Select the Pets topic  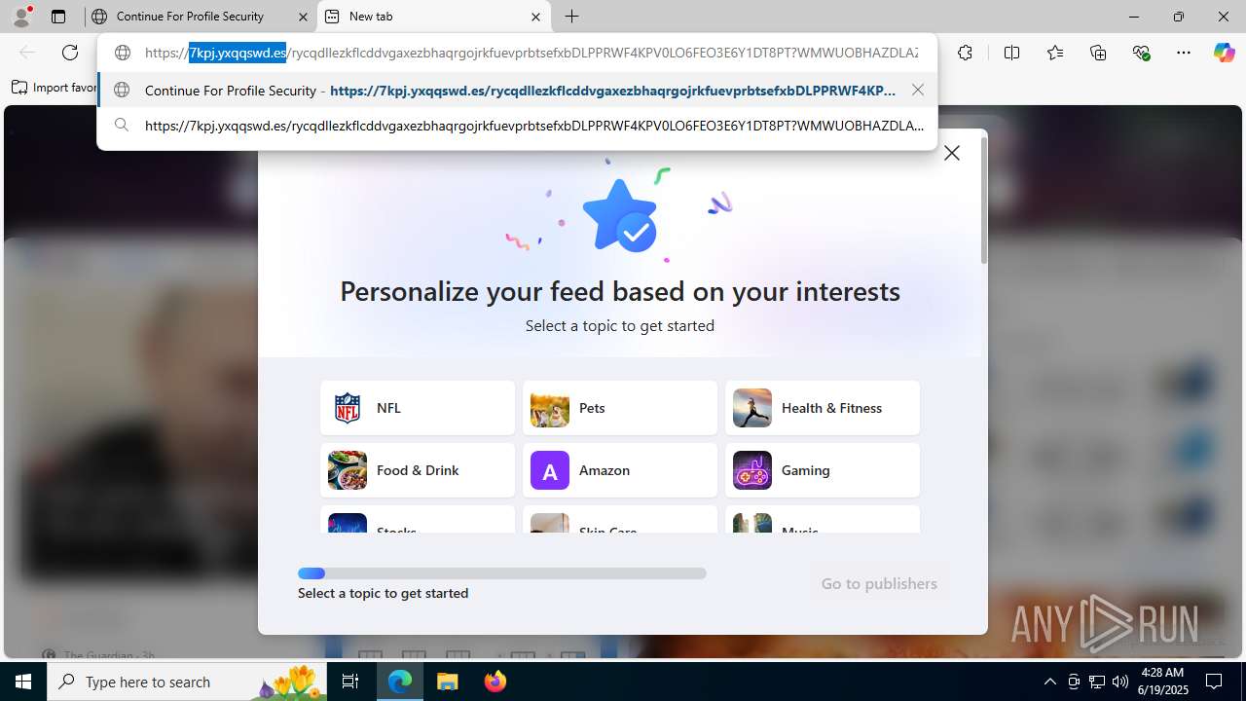pos(620,408)
